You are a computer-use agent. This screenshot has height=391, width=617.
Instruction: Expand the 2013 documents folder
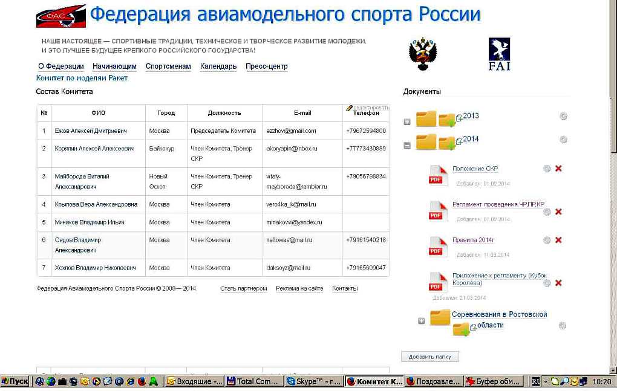pos(407,121)
